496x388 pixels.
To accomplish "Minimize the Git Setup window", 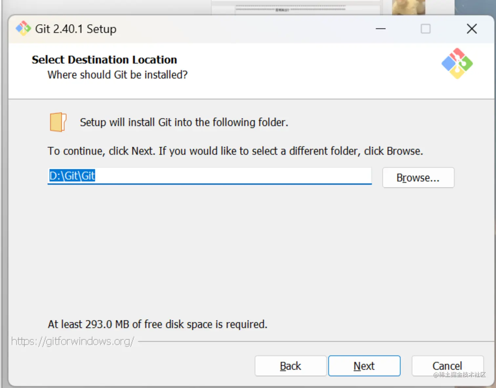I will [381, 29].
